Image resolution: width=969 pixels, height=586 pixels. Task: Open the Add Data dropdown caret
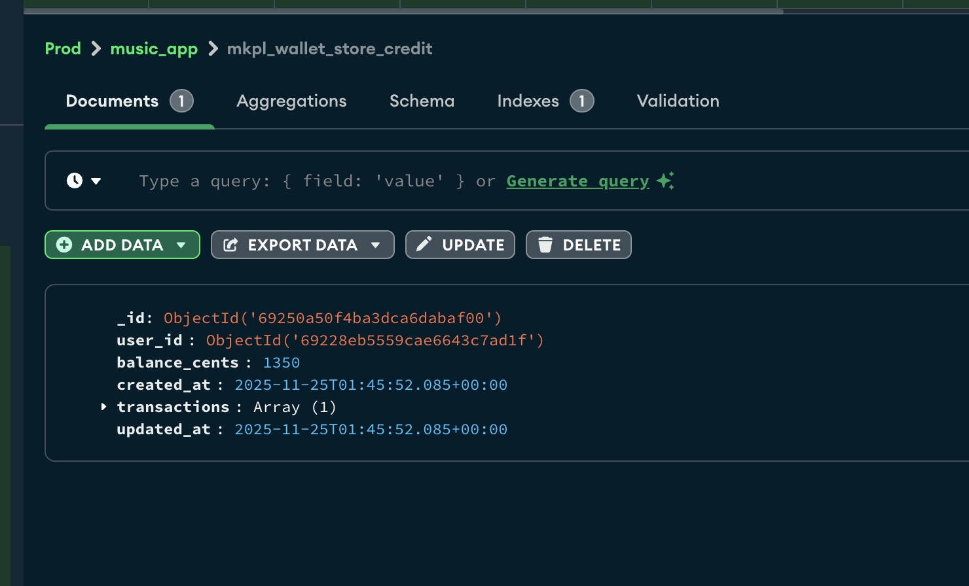(x=181, y=245)
